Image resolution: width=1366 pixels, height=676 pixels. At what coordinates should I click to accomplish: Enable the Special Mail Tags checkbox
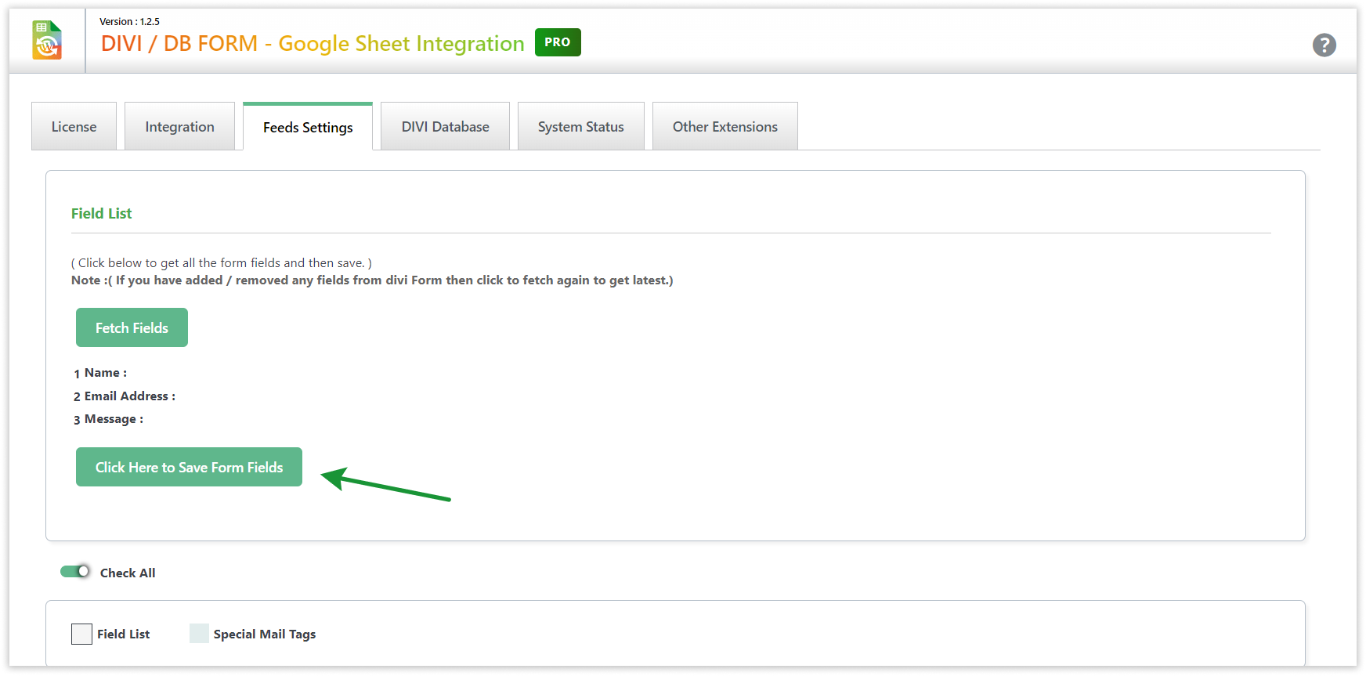point(200,634)
